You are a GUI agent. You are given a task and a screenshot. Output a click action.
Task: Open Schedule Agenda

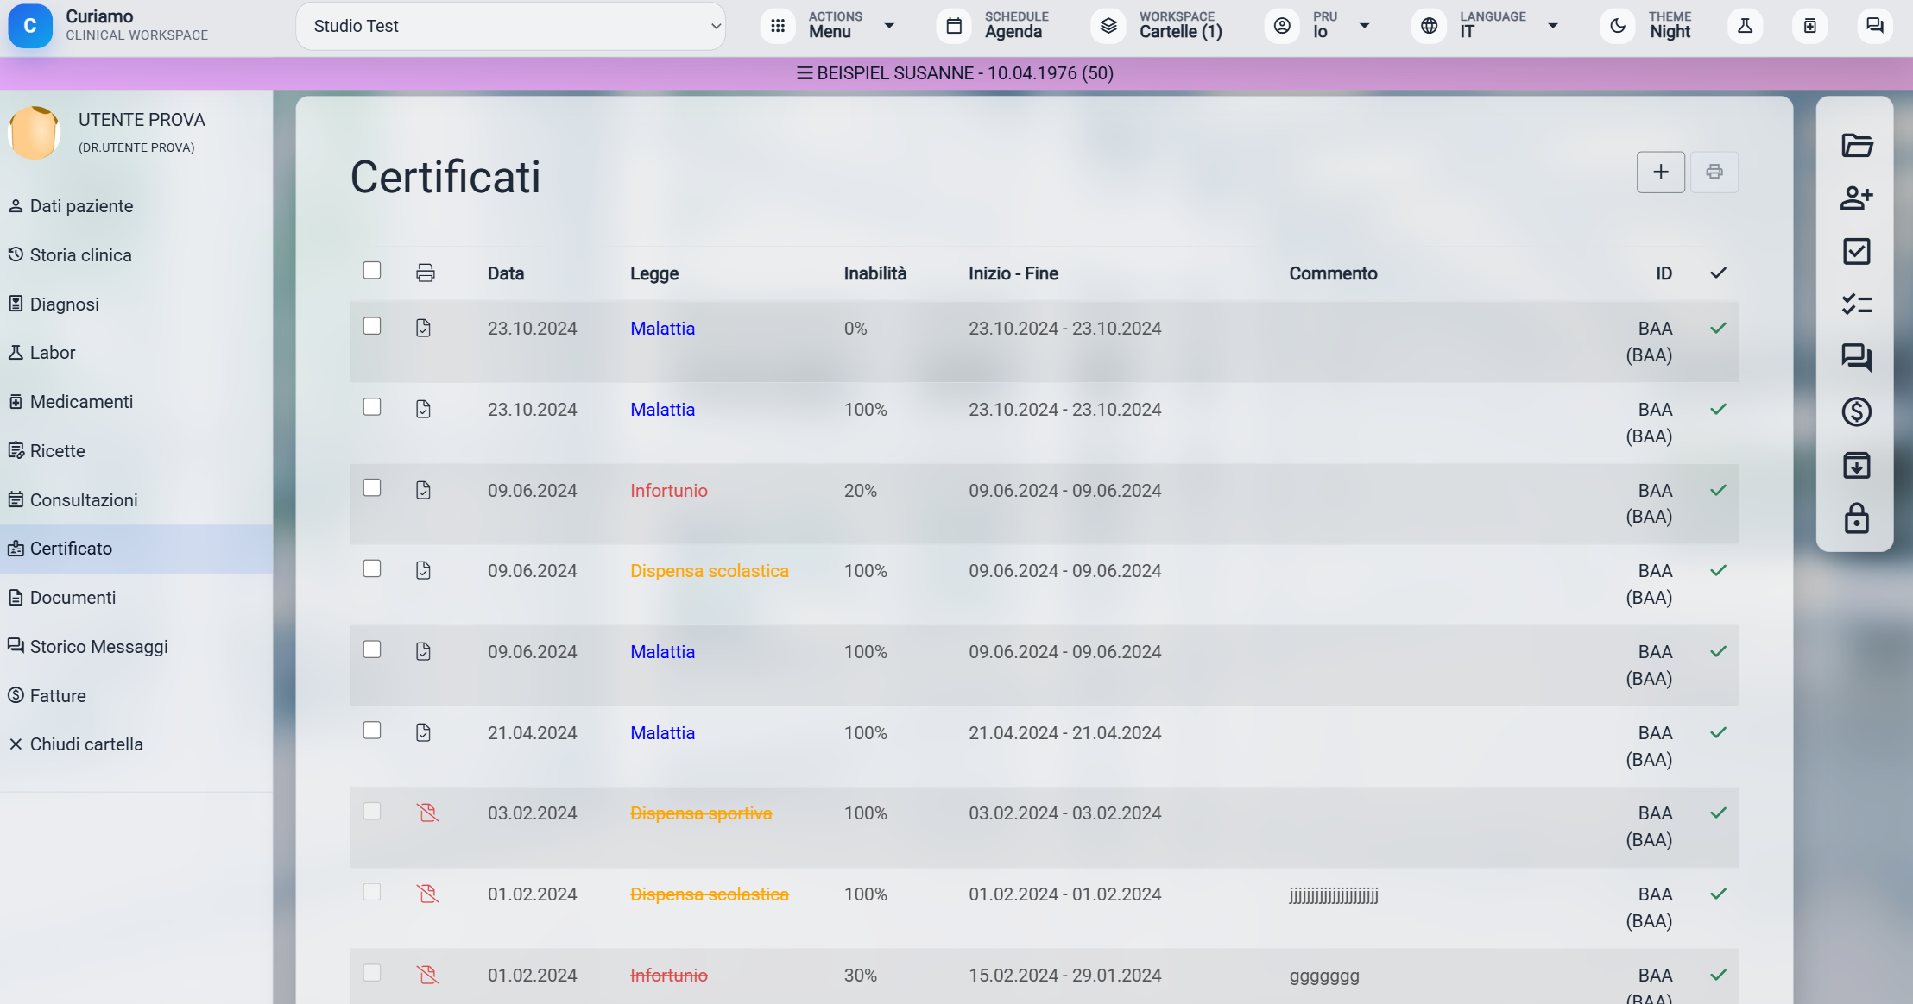[994, 26]
